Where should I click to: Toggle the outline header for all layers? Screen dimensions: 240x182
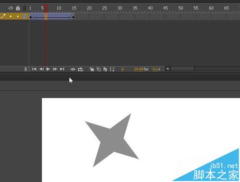coord(24,8)
